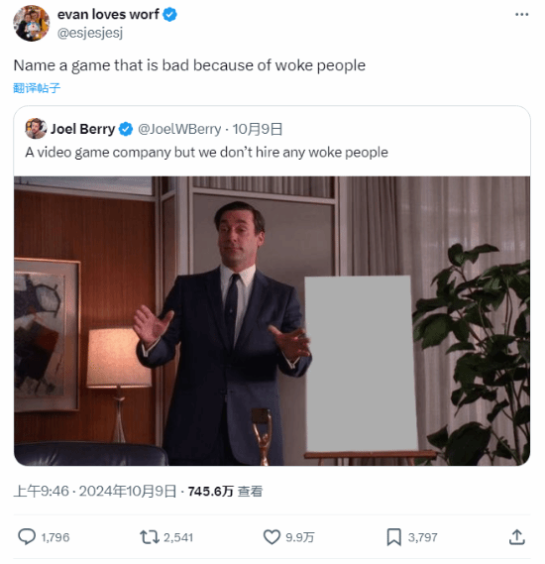Click the reply speech bubble icon
The image size is (545, 564).
pyautogui.click(x=27, y=537)
